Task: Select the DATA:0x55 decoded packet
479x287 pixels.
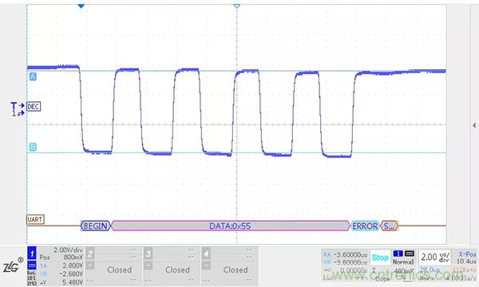Action: click(231, 226)
